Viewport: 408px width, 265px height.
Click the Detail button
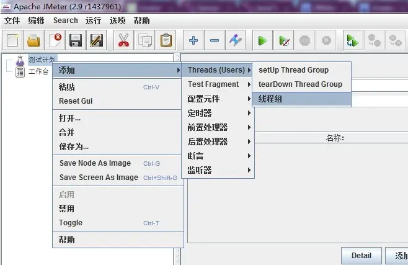click(x=361, y=256)
